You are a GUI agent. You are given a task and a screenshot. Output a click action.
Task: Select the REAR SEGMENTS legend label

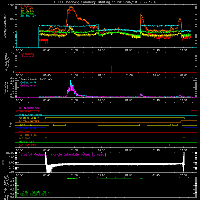[x=33, y=195]
